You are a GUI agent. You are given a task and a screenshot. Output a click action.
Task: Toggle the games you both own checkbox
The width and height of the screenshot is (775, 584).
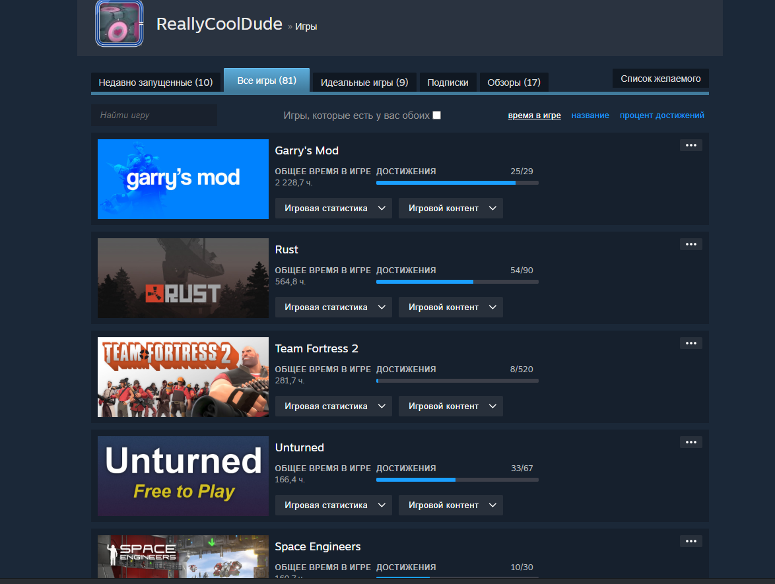point(436,115)
